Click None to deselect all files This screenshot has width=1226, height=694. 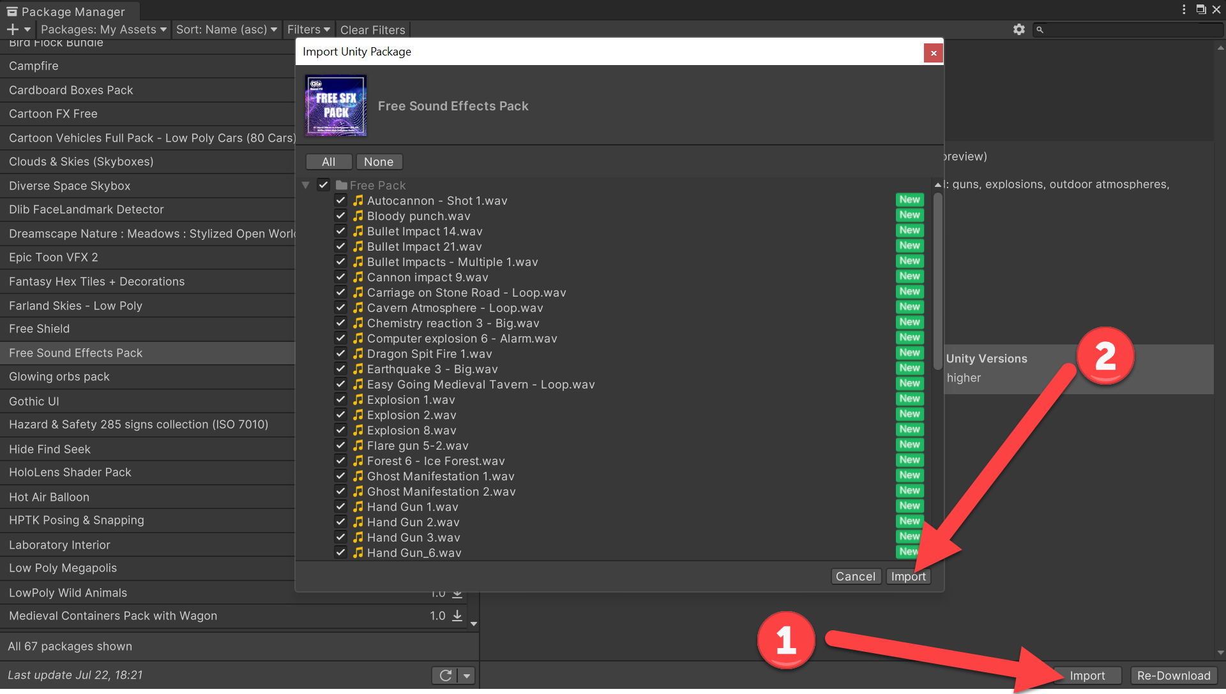(x=379, y=162)
